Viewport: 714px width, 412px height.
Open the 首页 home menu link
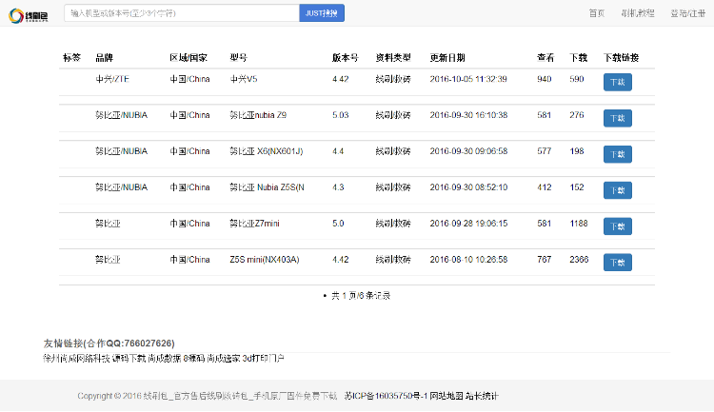pyautogui.click(x=597, y=13)
